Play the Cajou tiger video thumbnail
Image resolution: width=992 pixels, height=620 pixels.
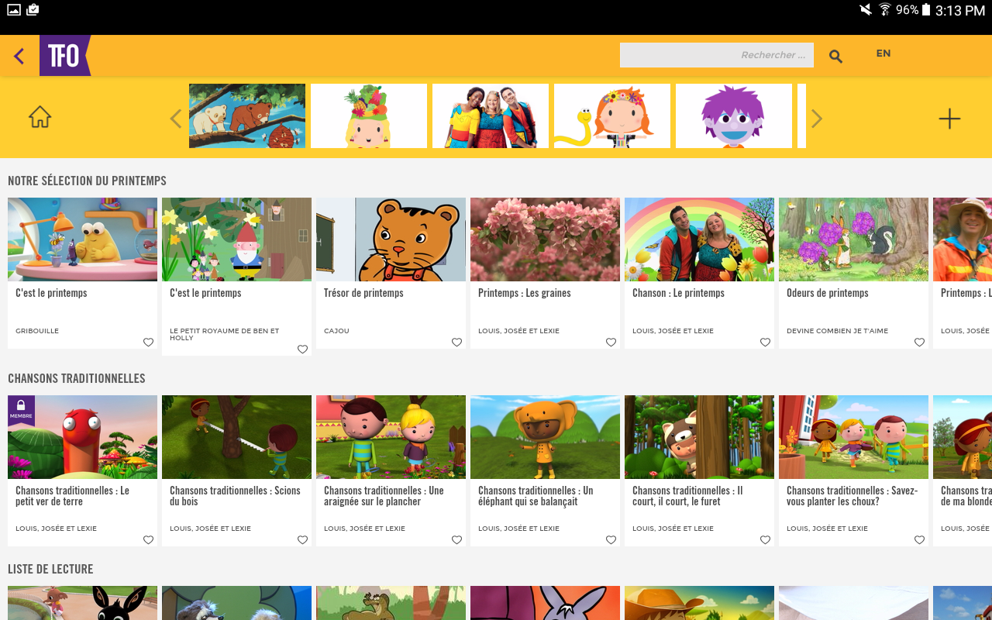[391, 239]
